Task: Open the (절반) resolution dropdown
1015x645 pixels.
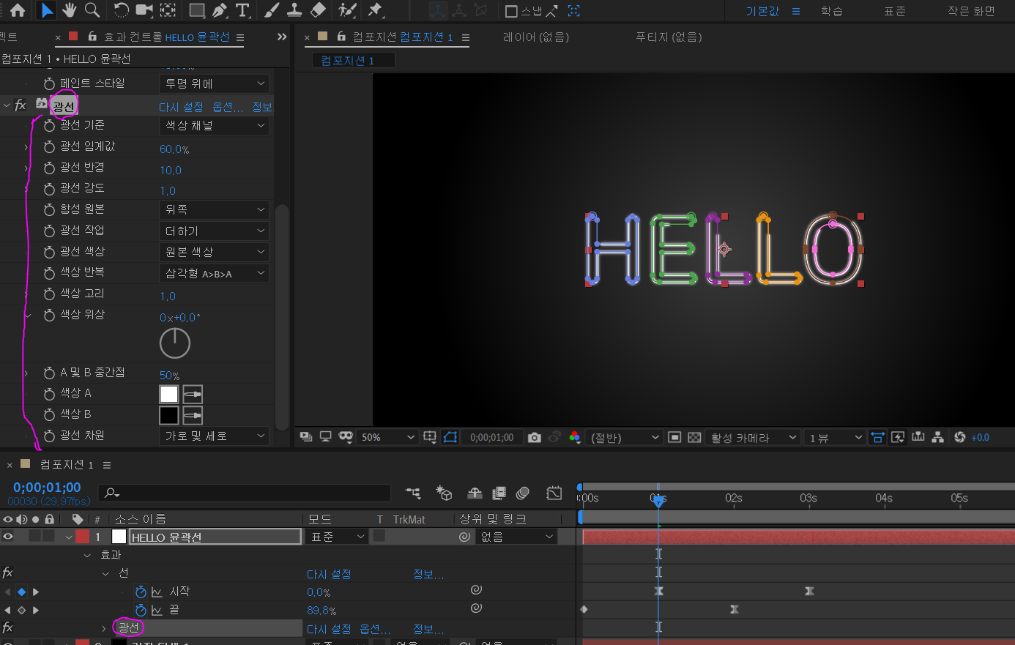Action: coord(625,438)
